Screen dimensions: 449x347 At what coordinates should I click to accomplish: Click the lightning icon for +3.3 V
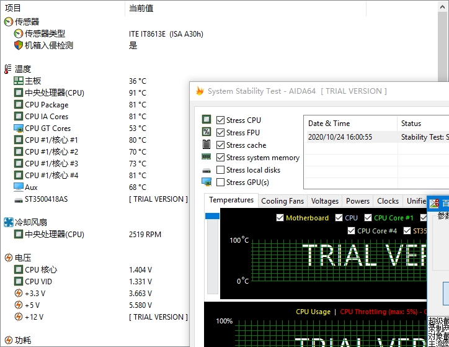pyautogui.click(x=19, y=293)
